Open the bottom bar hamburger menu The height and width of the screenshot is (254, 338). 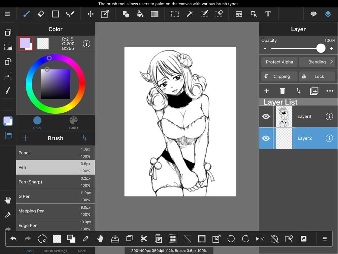324,239
